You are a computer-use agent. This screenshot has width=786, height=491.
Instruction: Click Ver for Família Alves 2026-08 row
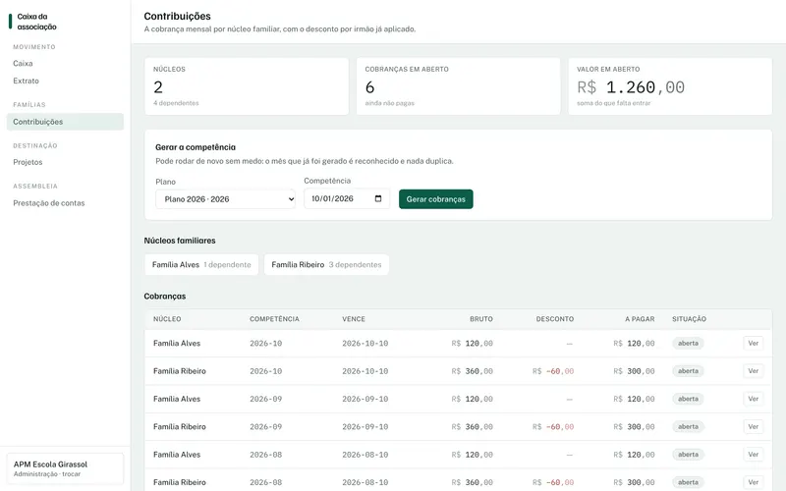tap(753, 455)
